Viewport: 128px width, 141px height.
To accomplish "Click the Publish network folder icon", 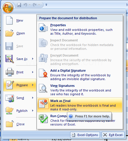I will click(9, 111).
